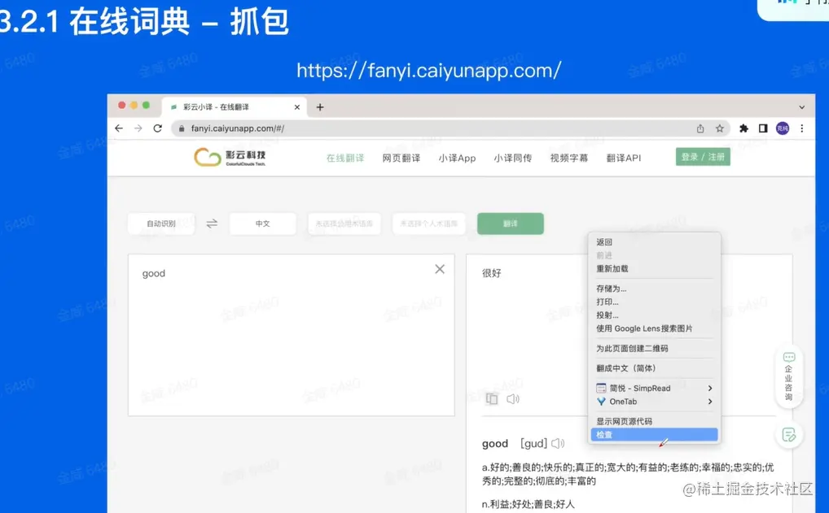Select 为此页面创建二维码
The width and height of the screenshot is (829, 513).
coord(654,348)
